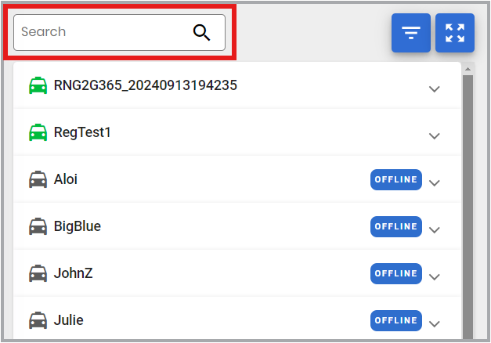Expand the RegTest1 row chevron

434,136
